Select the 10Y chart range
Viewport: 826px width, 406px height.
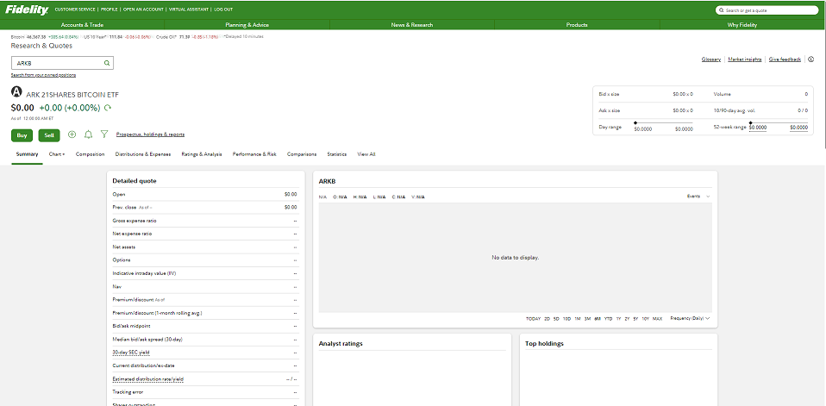point(645,319)
